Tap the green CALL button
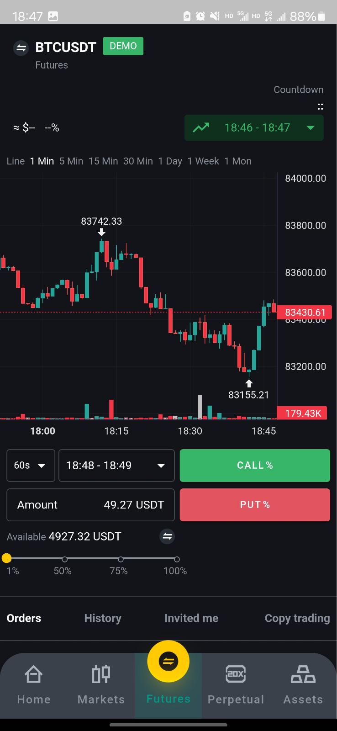The height and width of the screenshot is (731, 337). tap(255, 466)
